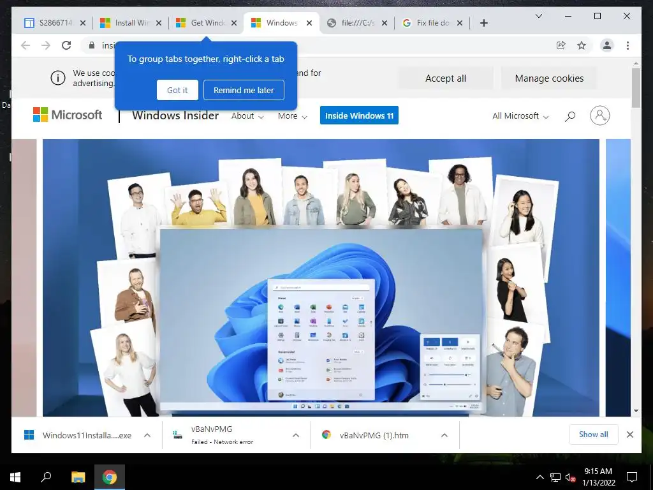Close the Windows Insider tab

coord(309,23)
